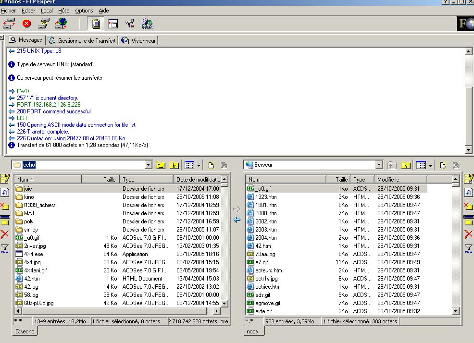The height and width of the screenshot is (343, 474).
Task: Click the local file list horizontal scrollbar
Action: coord(116,312)
